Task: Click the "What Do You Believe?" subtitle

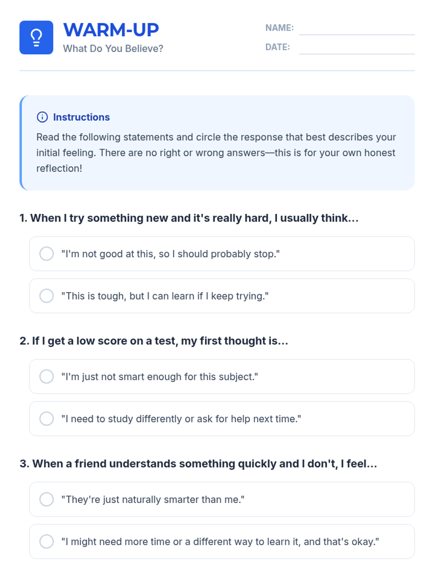Action: coord(113,48)
